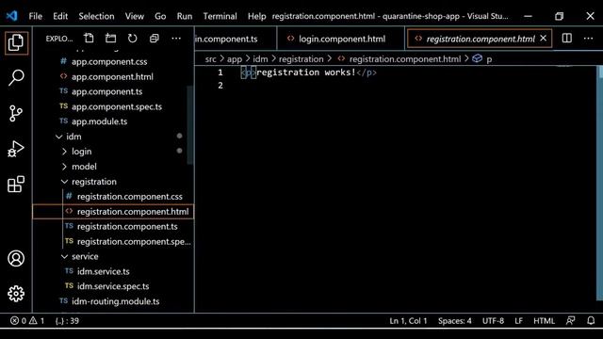Click registration folder in the breadcrumb
Image resolution: width=603 pixels, height=339 pixels.
301,58
